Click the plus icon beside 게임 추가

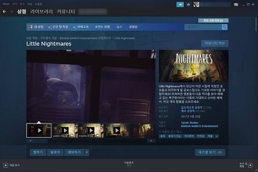6,165
